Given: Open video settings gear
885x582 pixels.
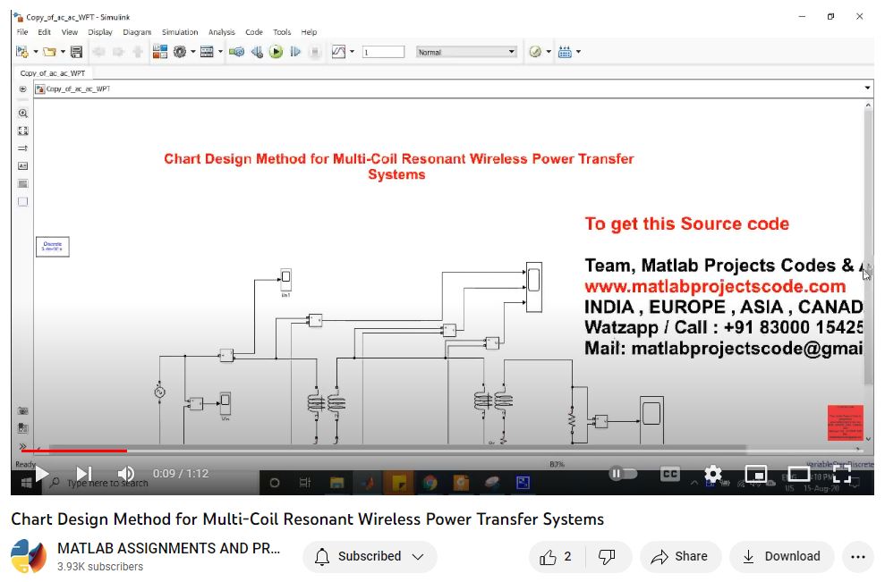Looking at the screenshot, I should pos(712,473).
